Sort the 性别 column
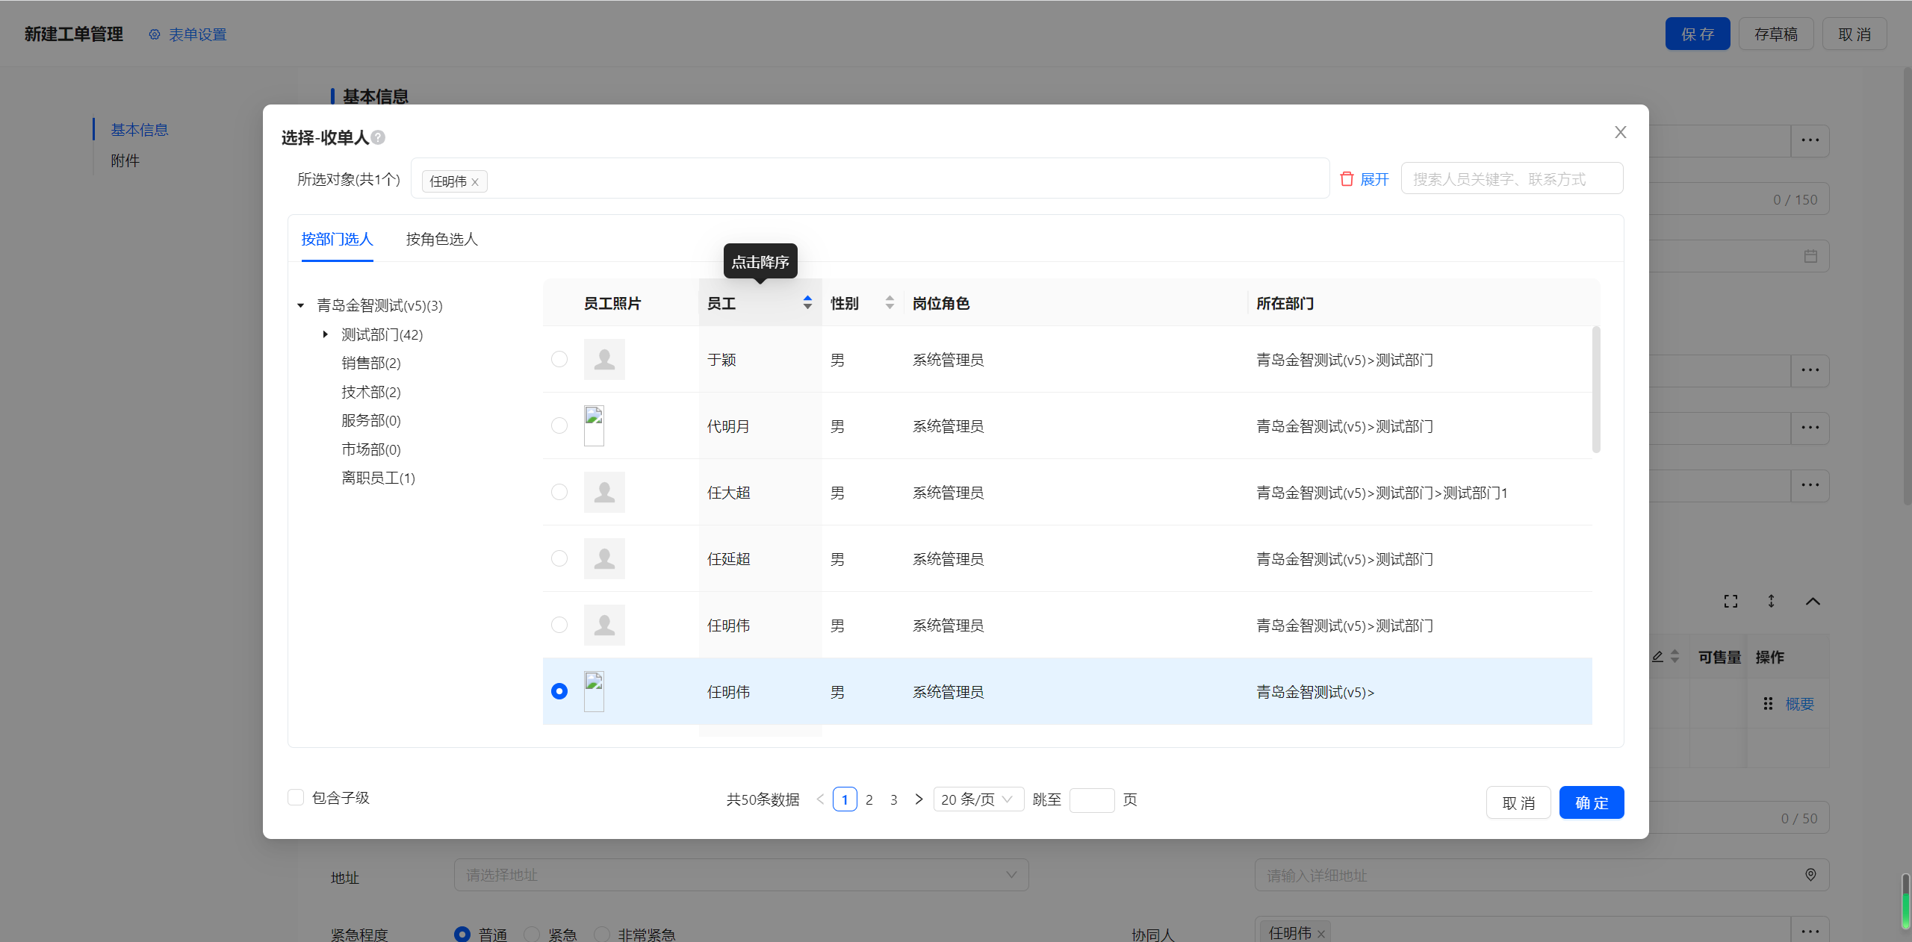1912x942 pixels. pyautogui.click(x=890, y=302)
